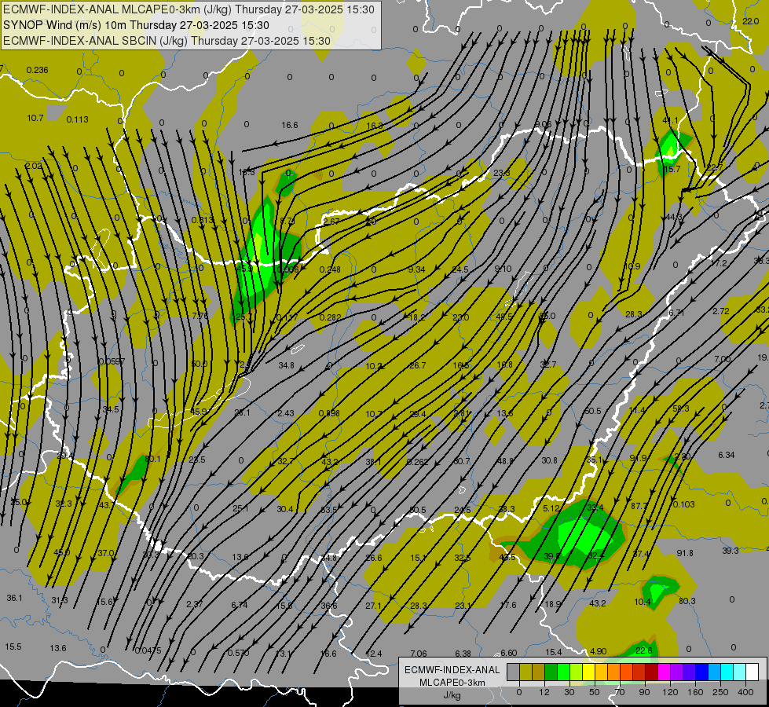
Task: Click the orange-red legend swatch right of 70
Action: (x=626, y=672)
